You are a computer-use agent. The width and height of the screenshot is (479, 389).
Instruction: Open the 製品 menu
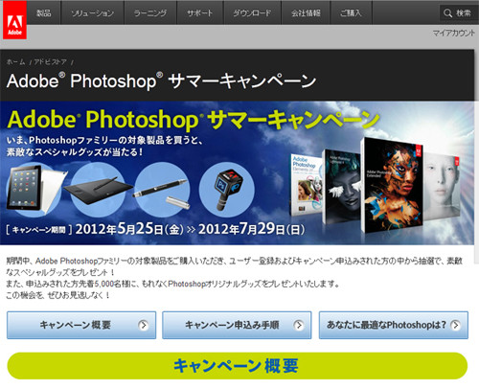pyautogui.click(x=44, y=12)
